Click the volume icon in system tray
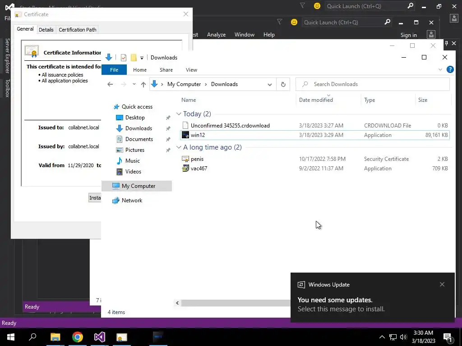This screenshot has height=346, width=462. pyautogui.click(x=403, y=337)
